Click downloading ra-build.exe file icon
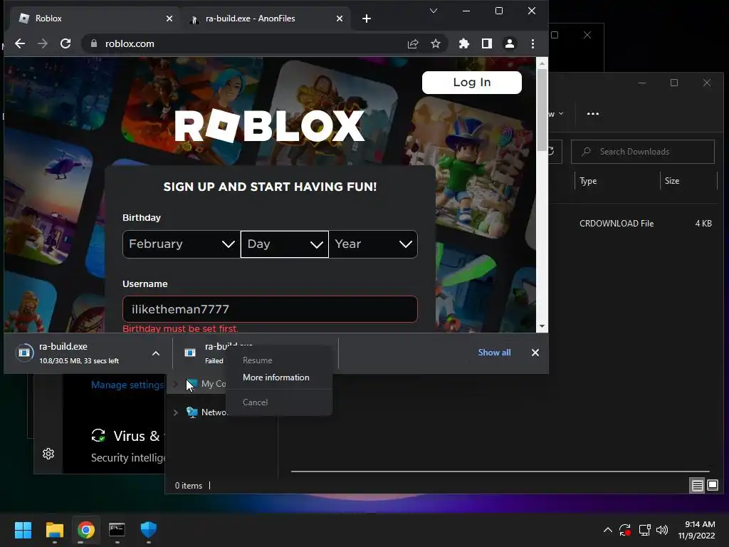This screenshot has height=547, width=729. point(24,353)
